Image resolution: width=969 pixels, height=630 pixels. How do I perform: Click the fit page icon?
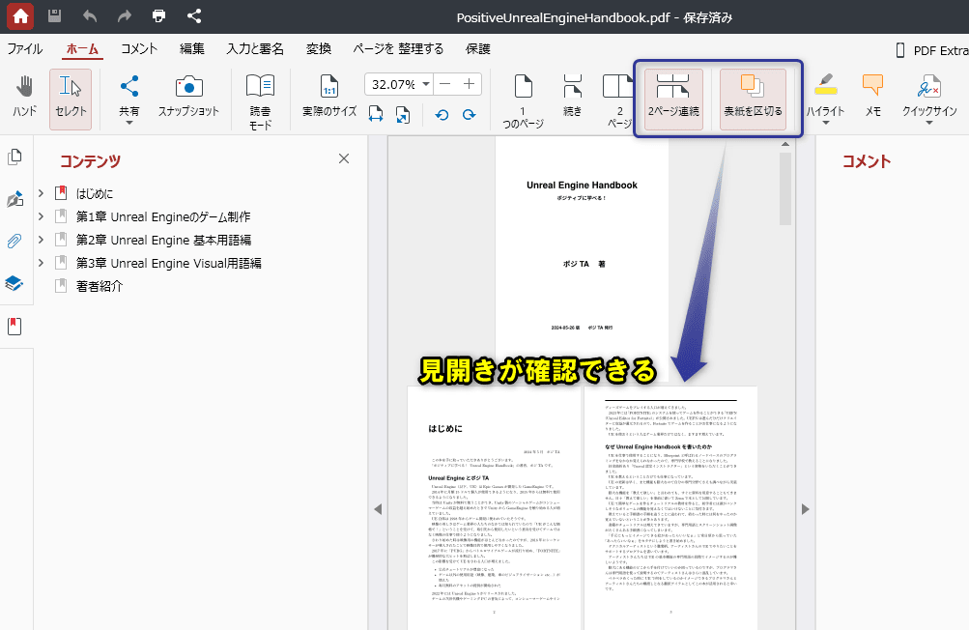pyautogui.click(x=402, y=114)
